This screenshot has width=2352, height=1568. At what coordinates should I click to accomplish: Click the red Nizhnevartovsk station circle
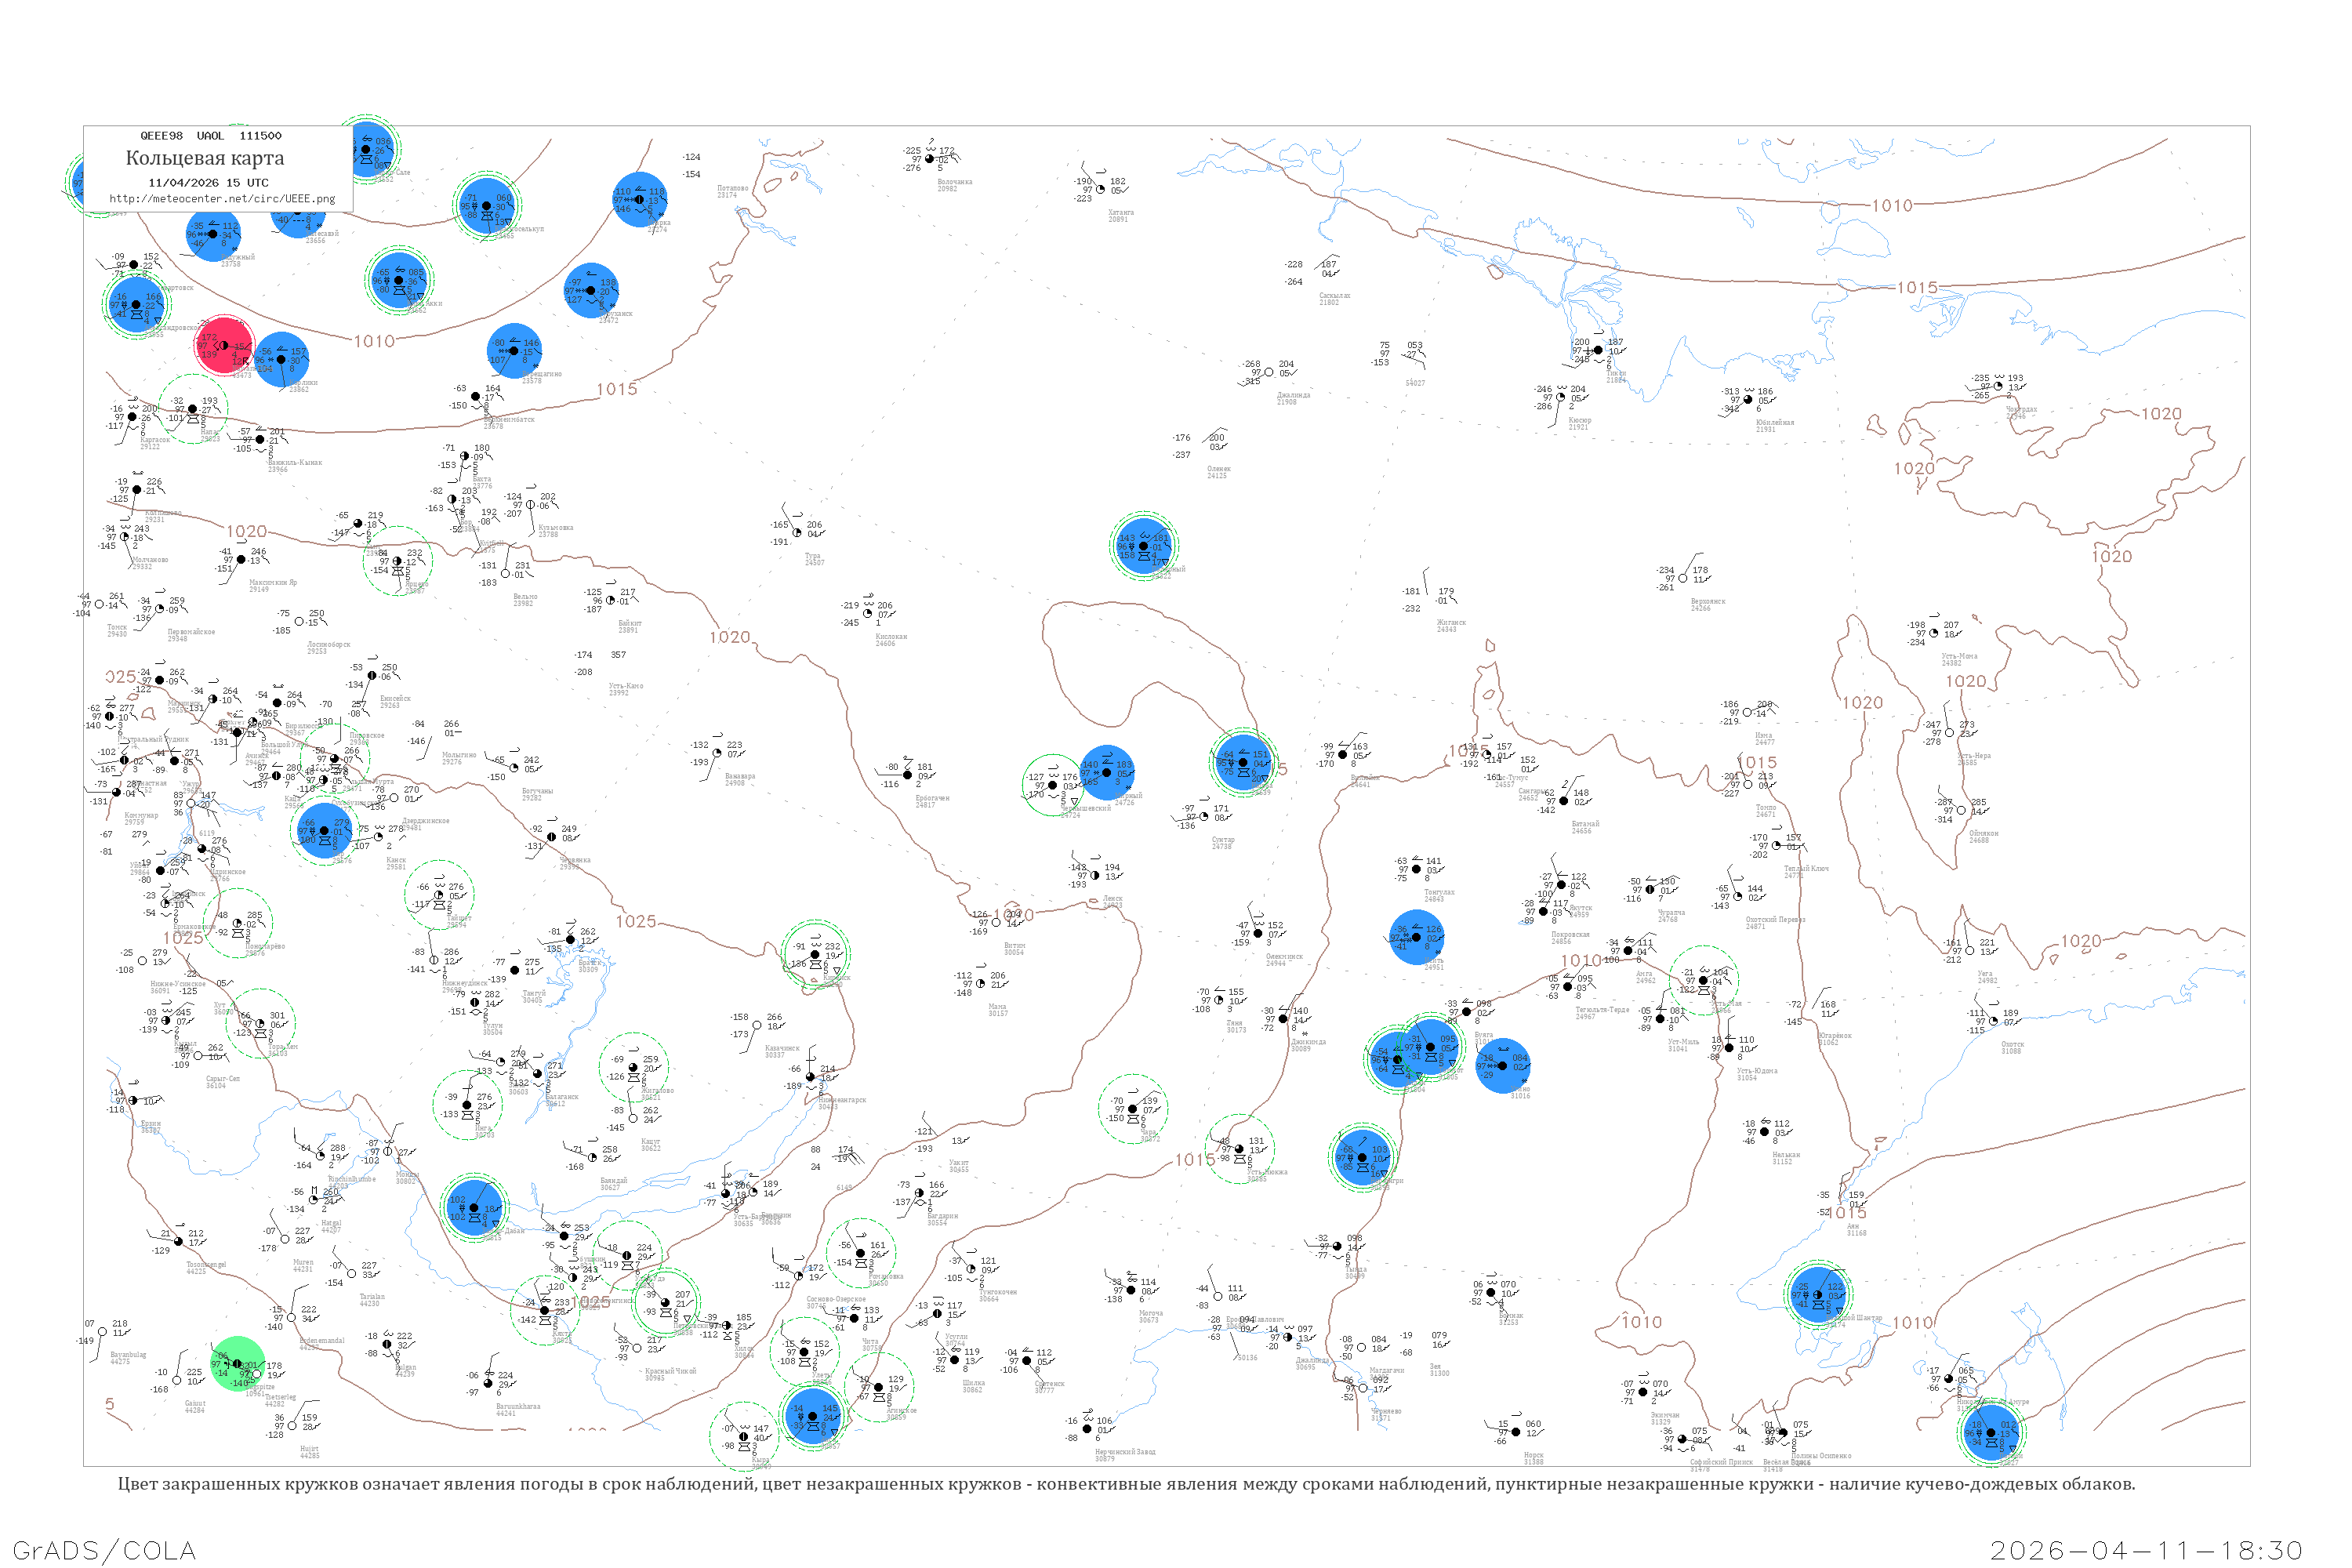click(x=224, y=346)
